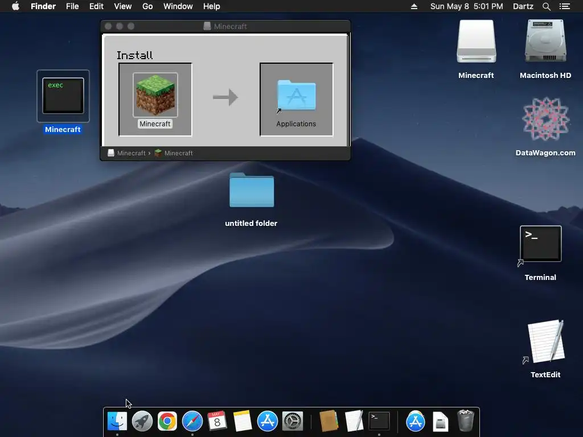The width and height of the screenshot is (583, 437).
Task: Launch Safari from the Dock
Action: pos(192,422)
